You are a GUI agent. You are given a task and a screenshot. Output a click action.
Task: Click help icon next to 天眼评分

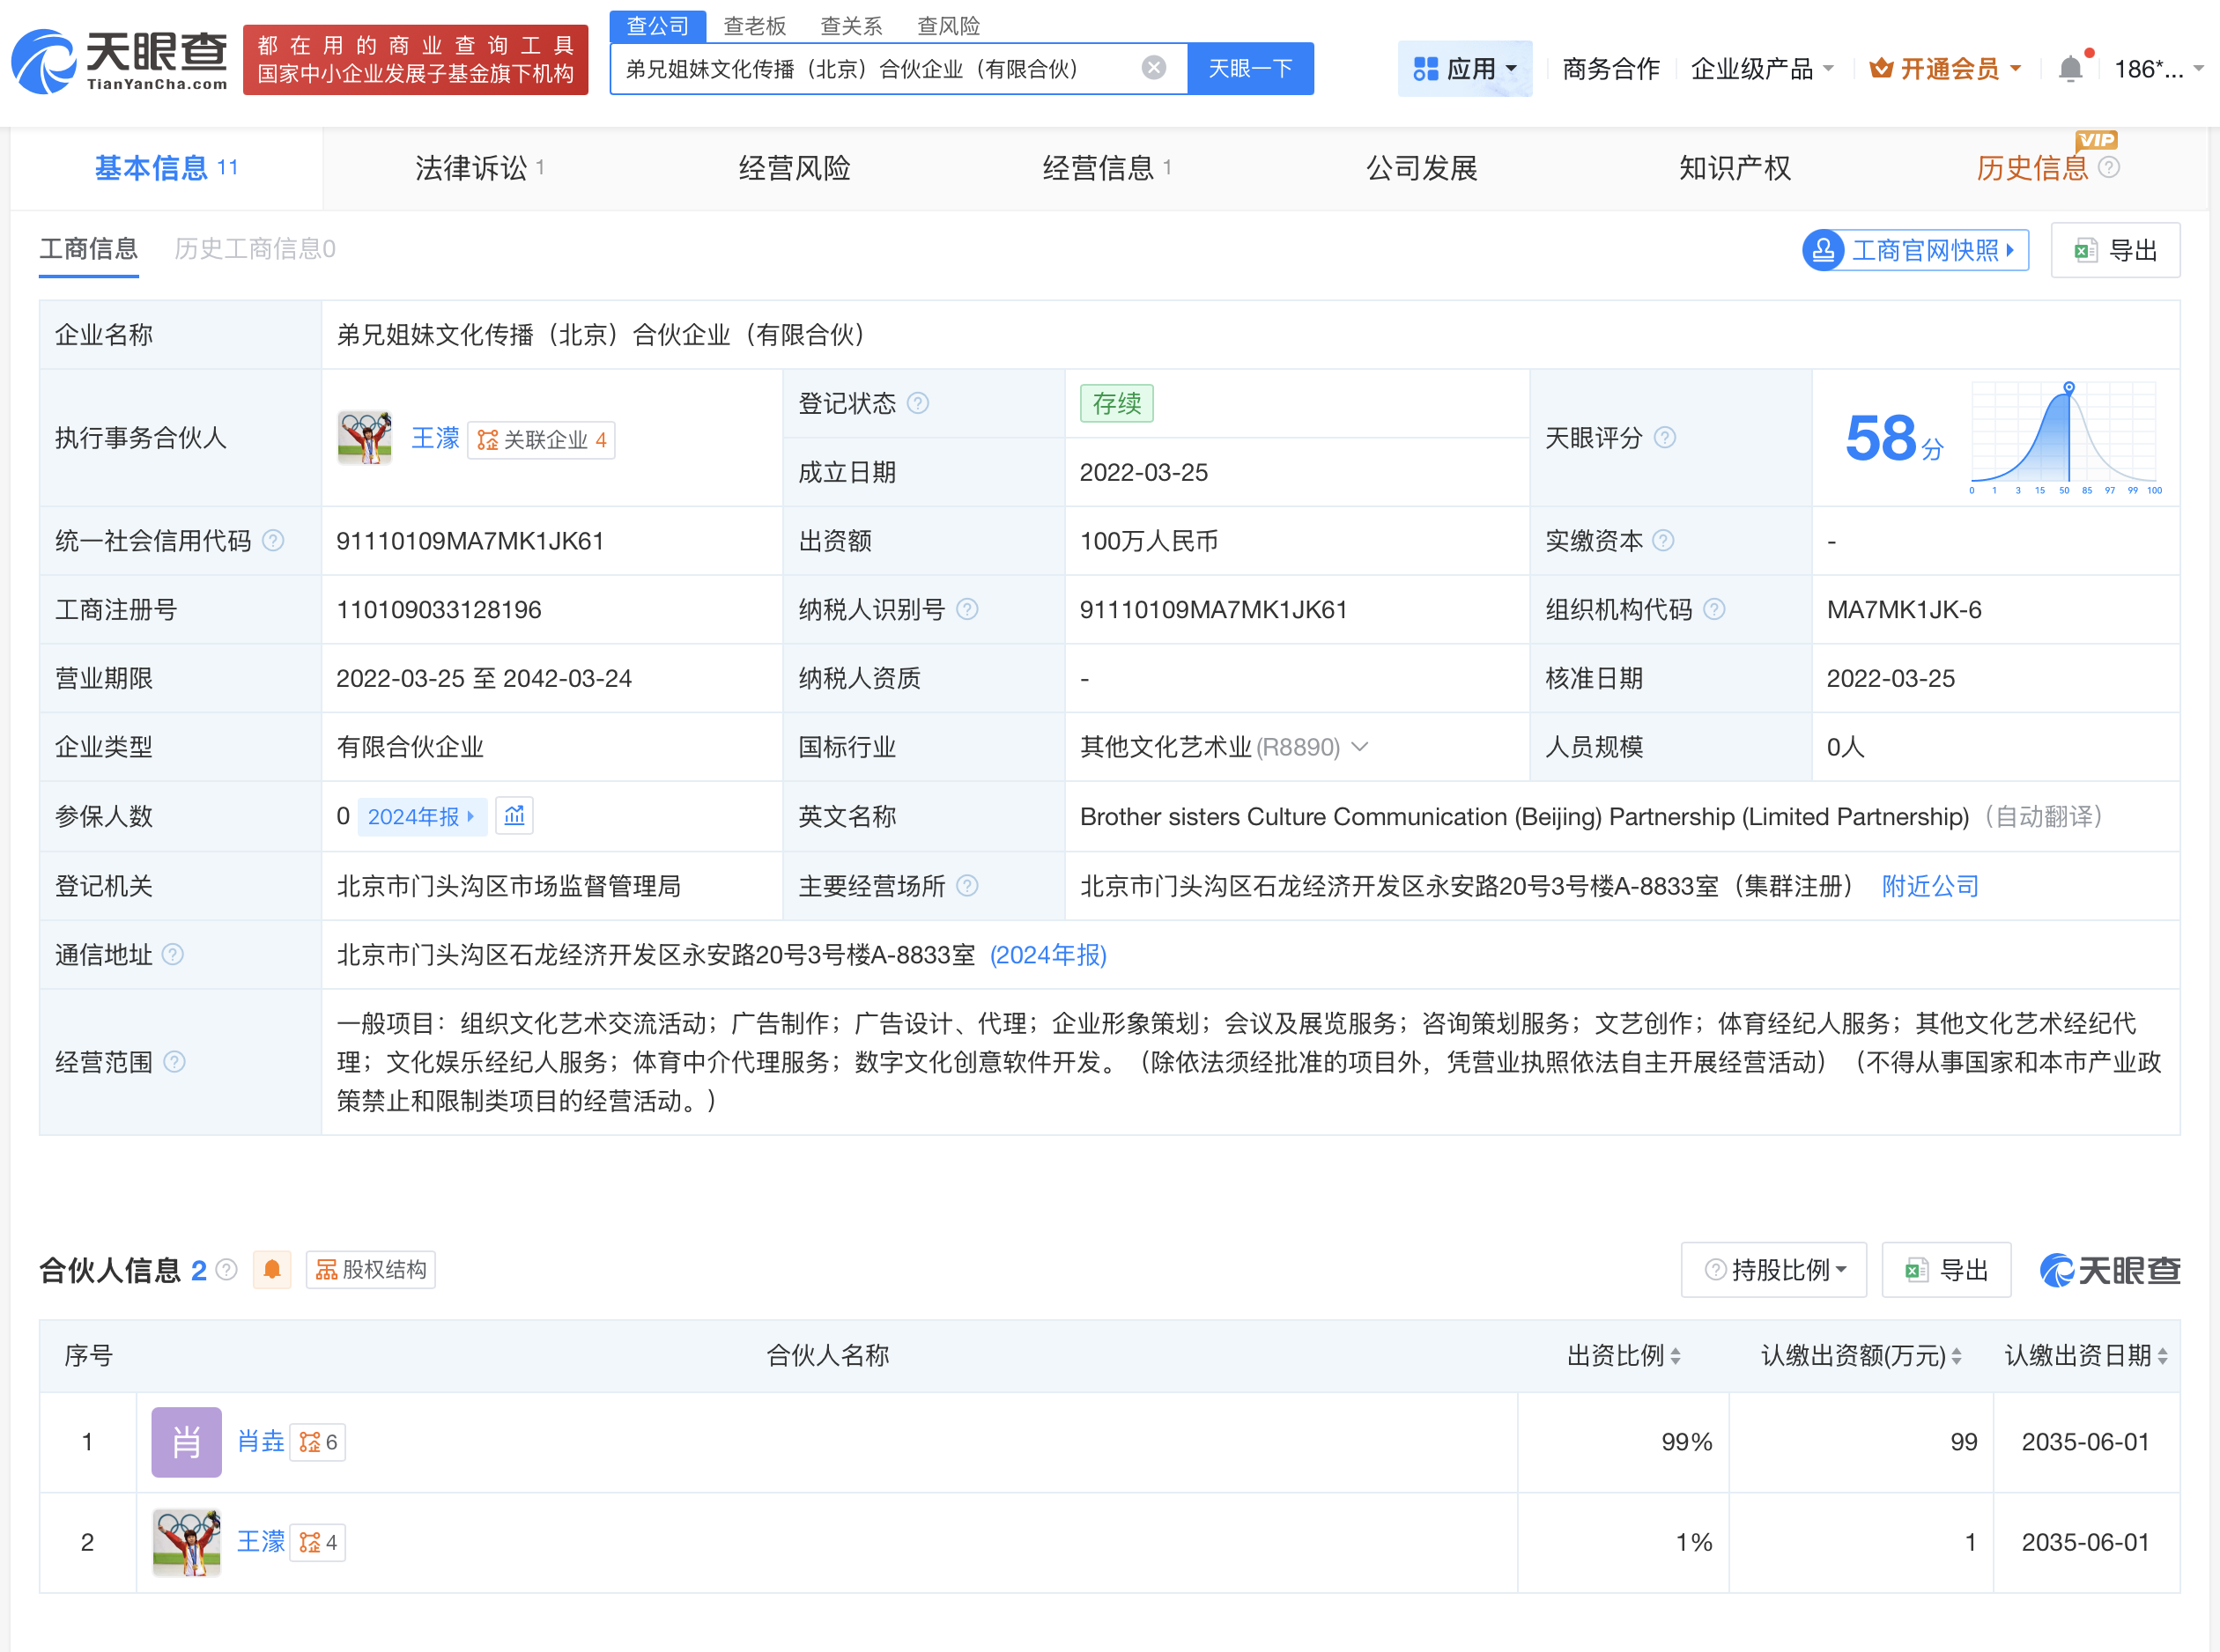(1665, 437)
